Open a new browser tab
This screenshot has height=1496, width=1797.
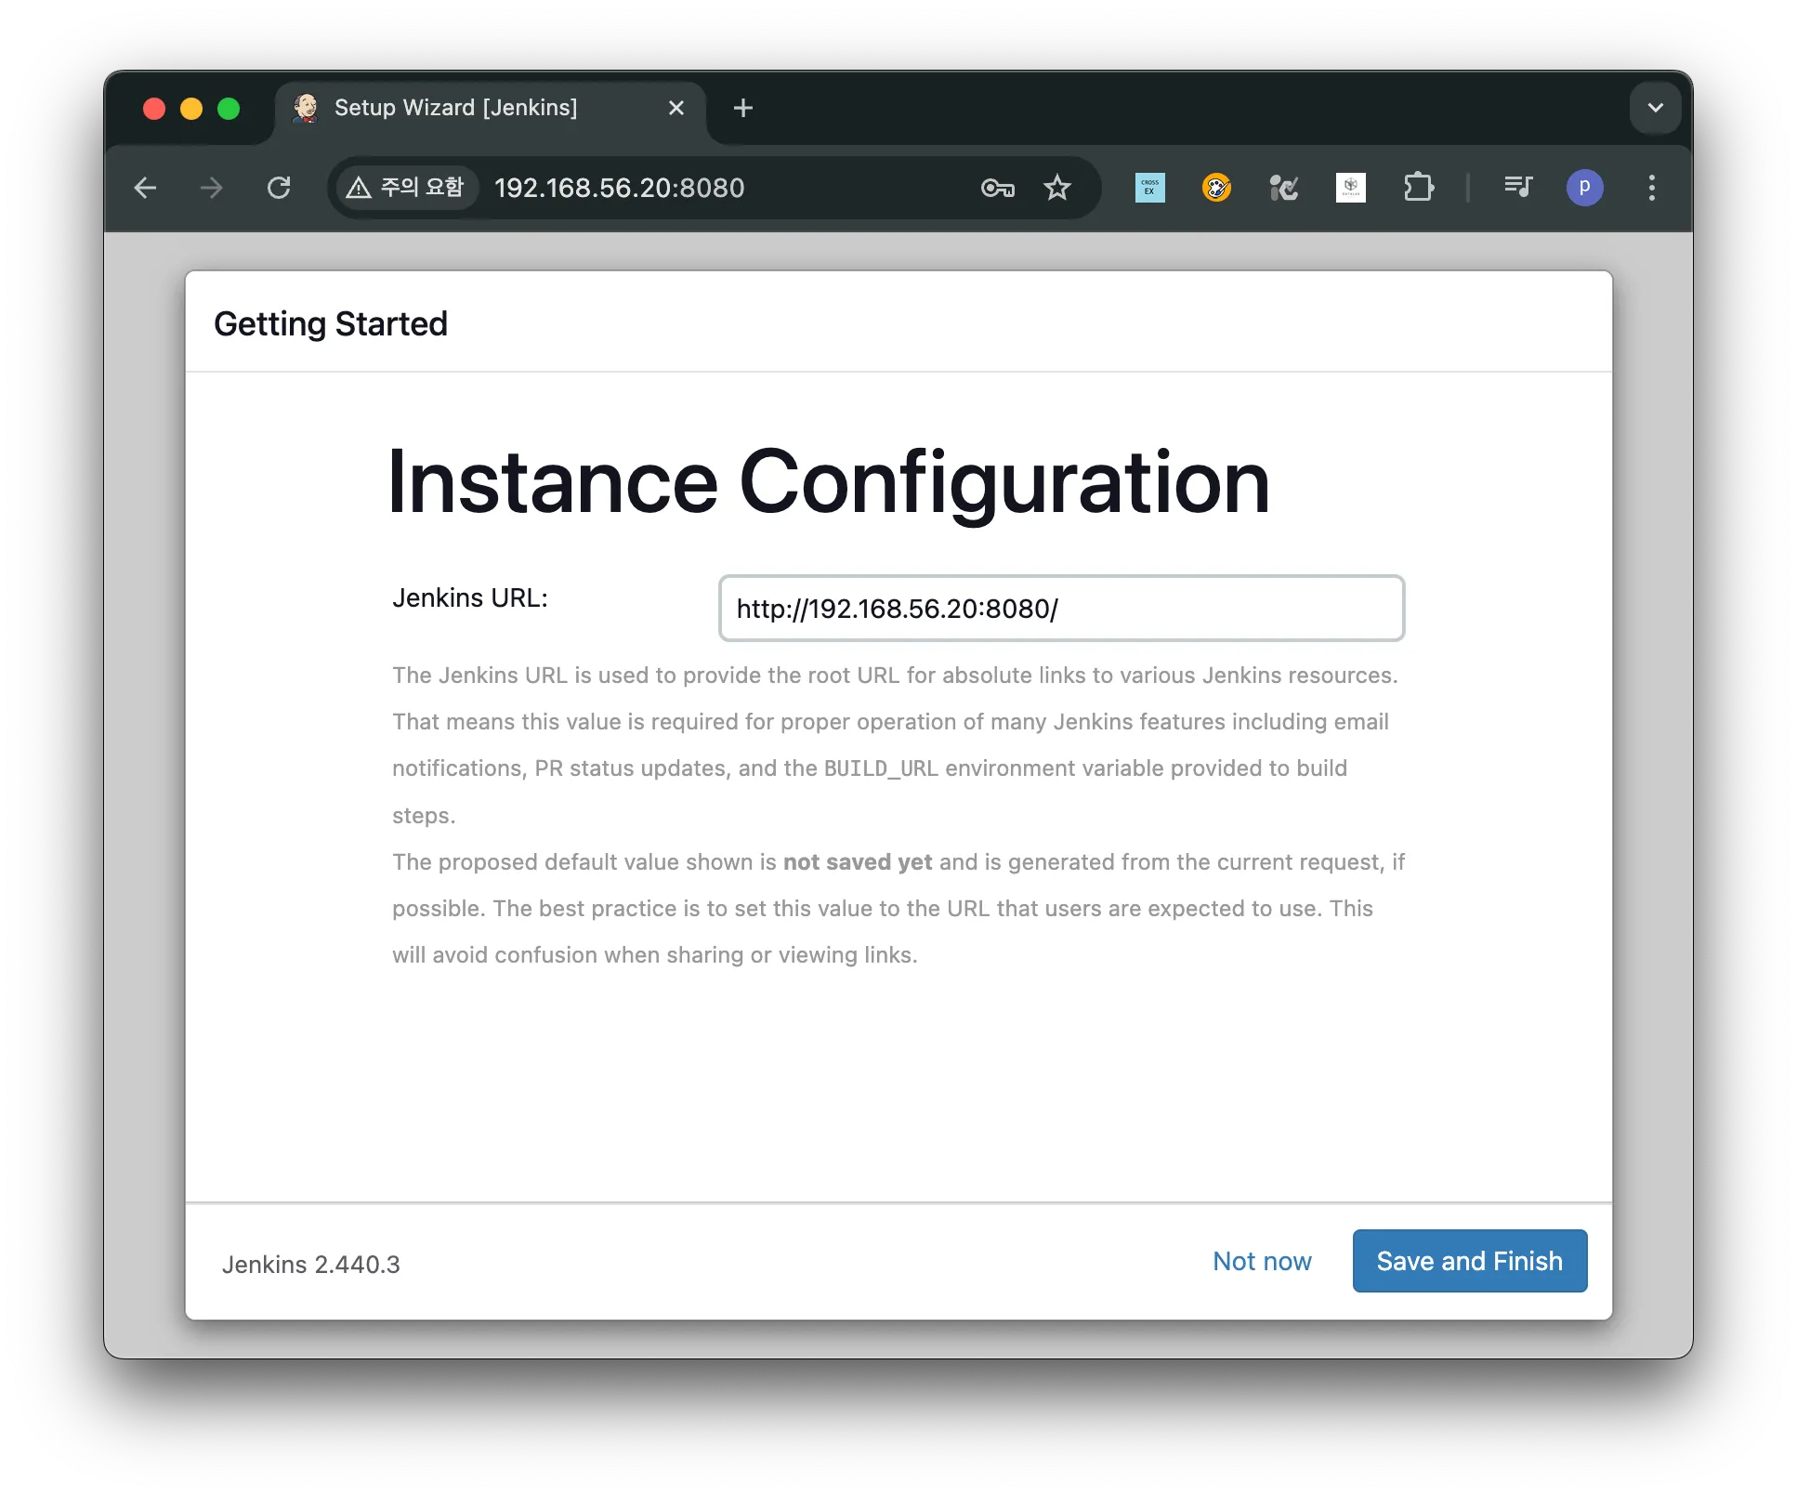(742, 108)
